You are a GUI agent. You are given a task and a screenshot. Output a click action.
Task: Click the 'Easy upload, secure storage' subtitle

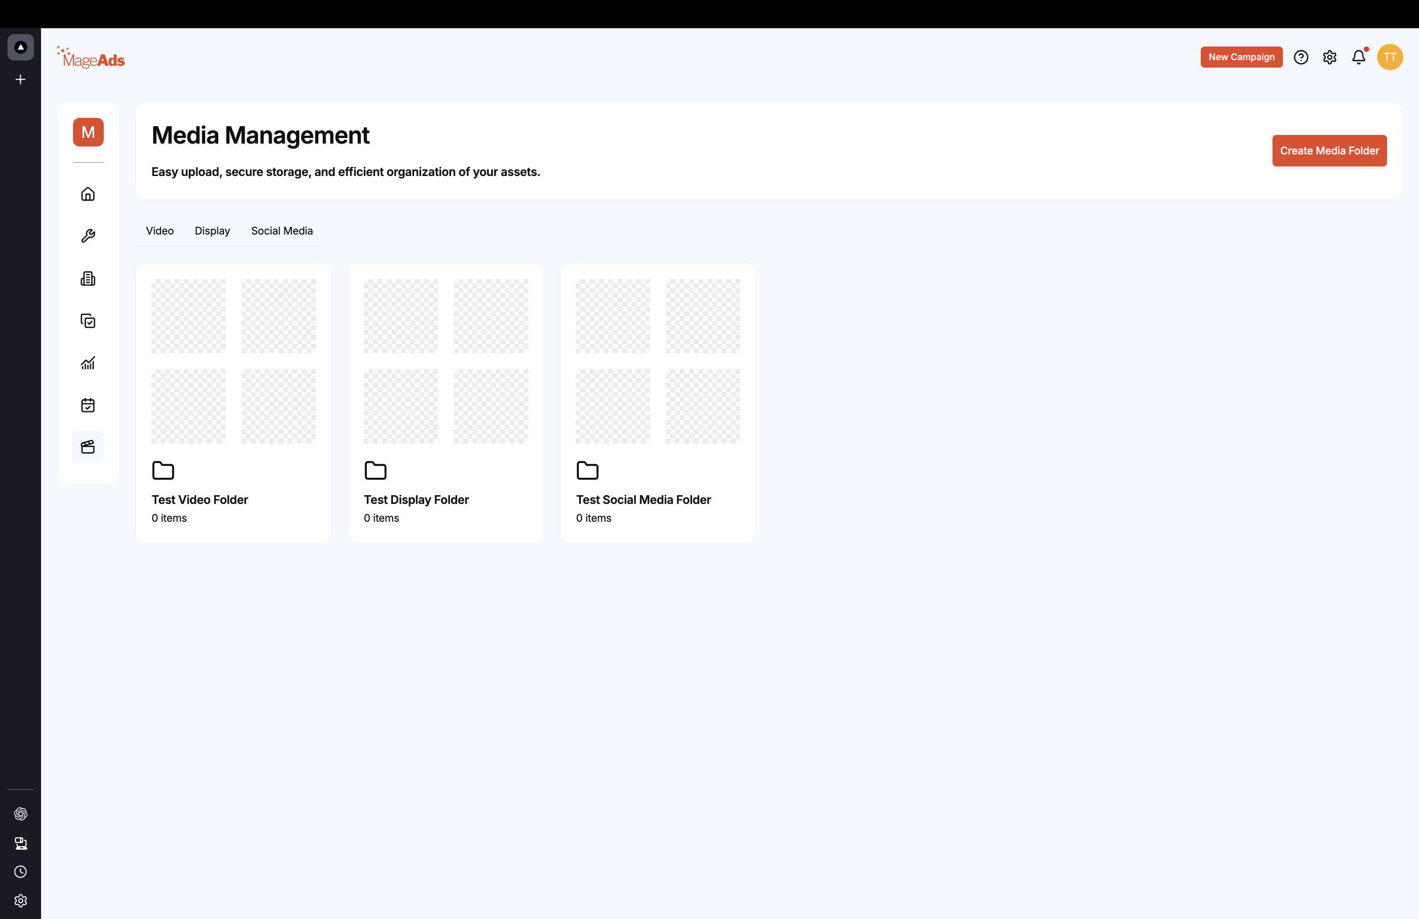coord(346,172)
